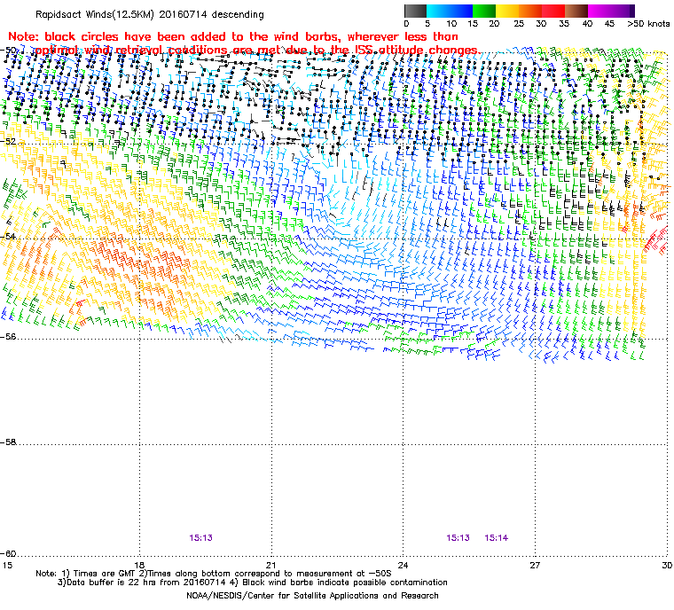The image size is (674, 610).
Task: Click the title 'Rapidscat Winds(12.5KM) 20160714 descending'
Action: point(150,14)
